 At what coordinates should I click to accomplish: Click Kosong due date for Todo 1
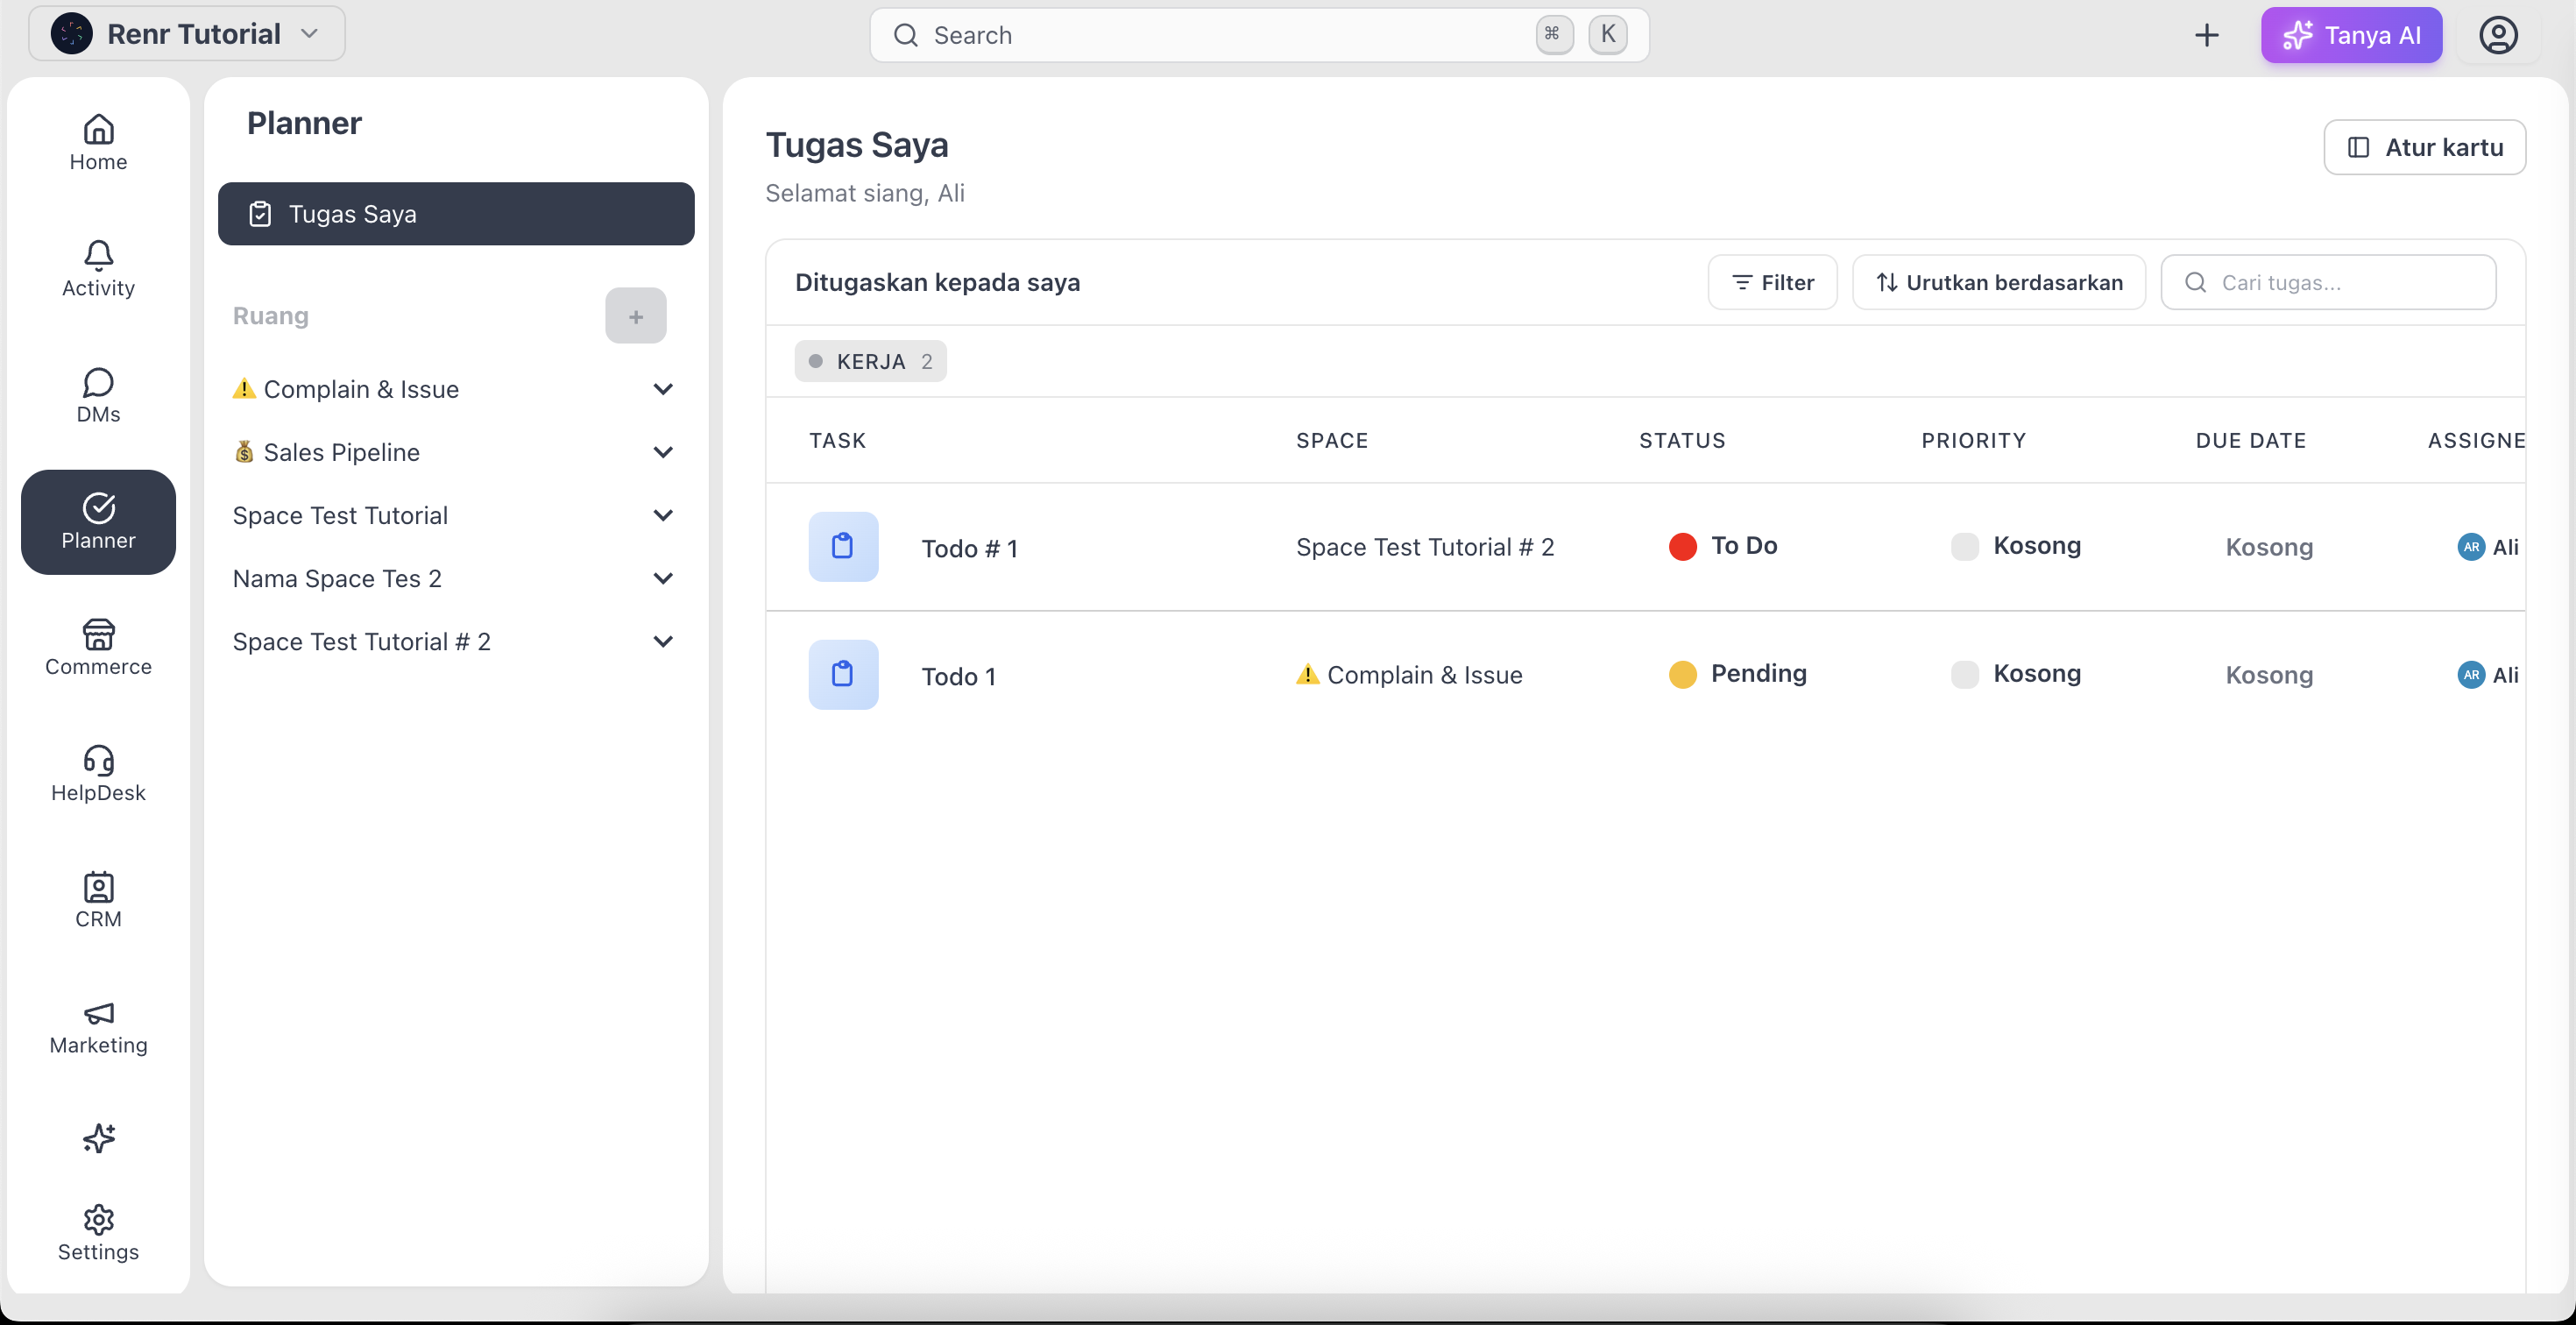pyautogui.click(x=2269, y=675)
